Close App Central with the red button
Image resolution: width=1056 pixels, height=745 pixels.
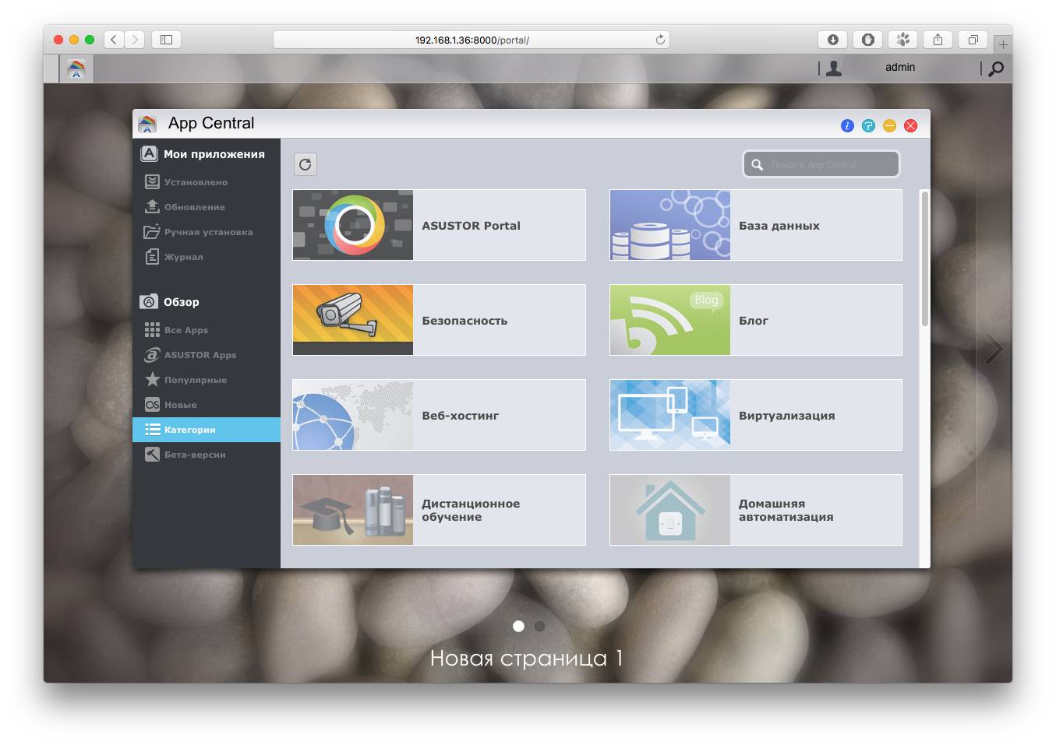pyautogui.click(x=910, y=125)
